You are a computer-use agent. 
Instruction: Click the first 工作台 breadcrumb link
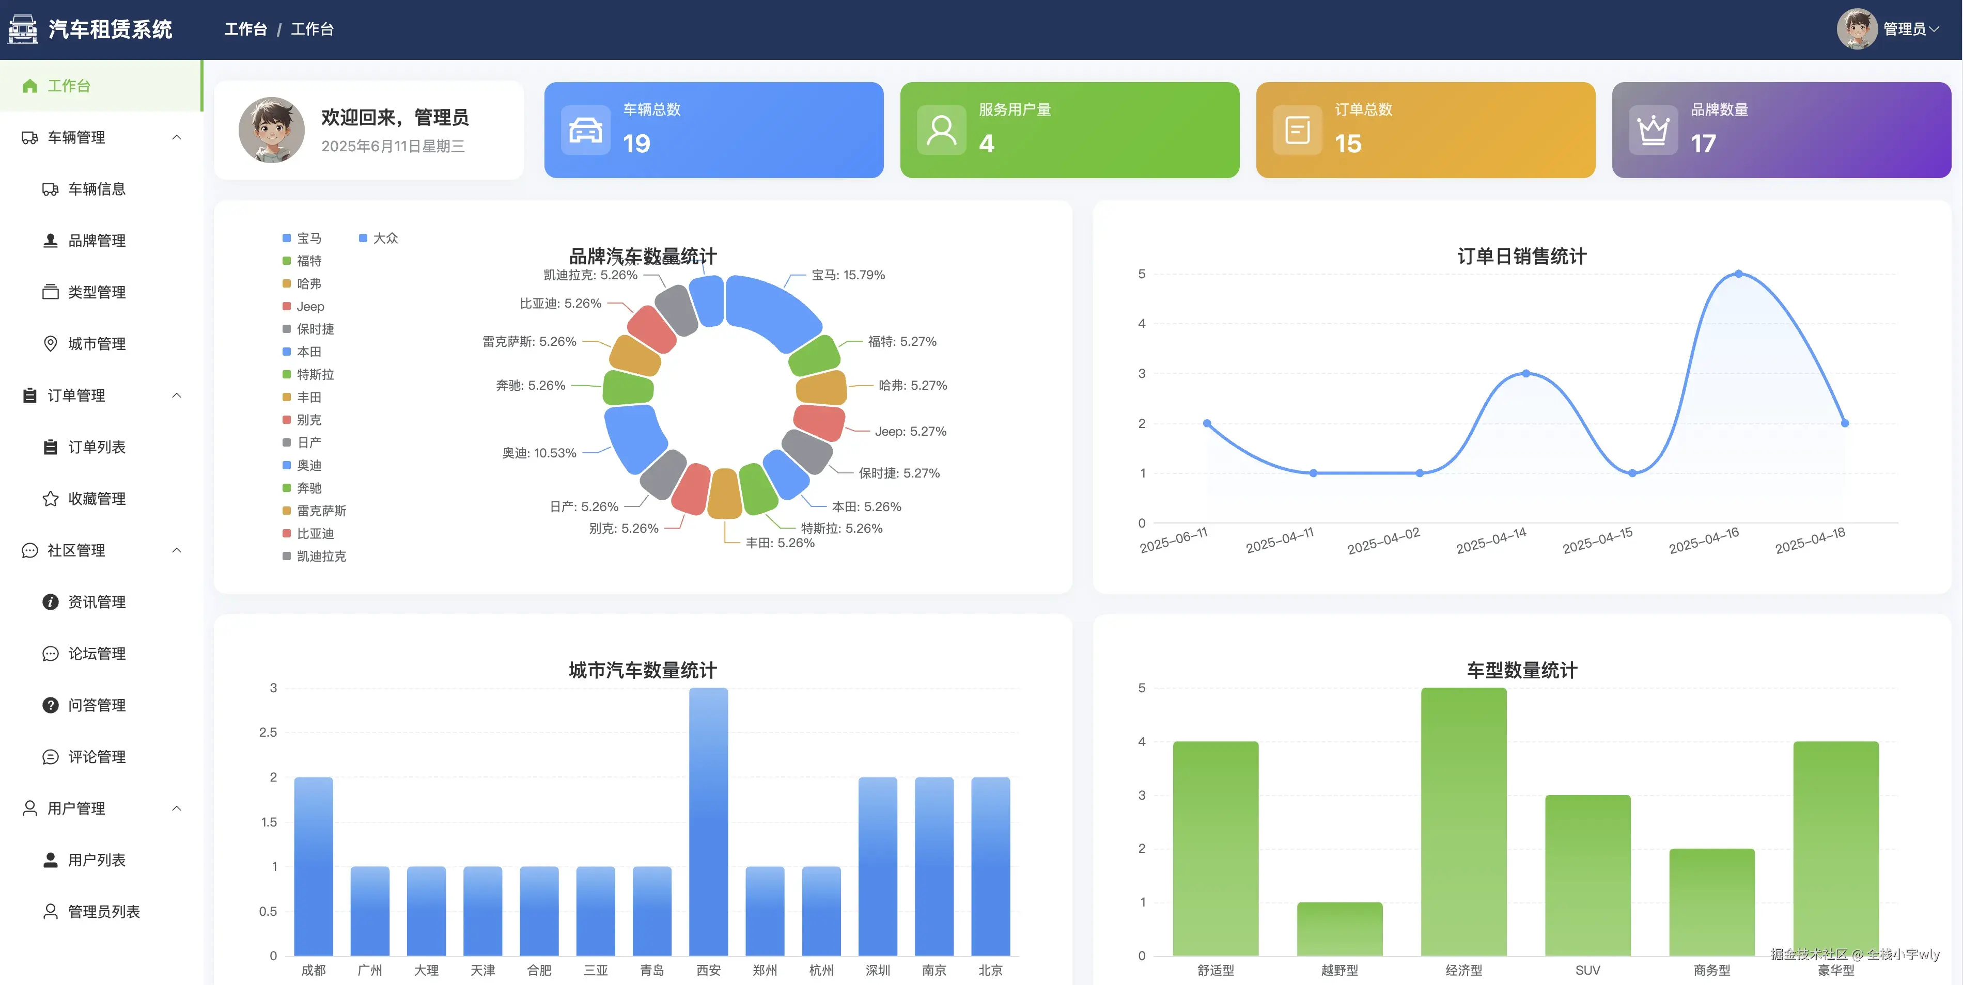point(245,29)
